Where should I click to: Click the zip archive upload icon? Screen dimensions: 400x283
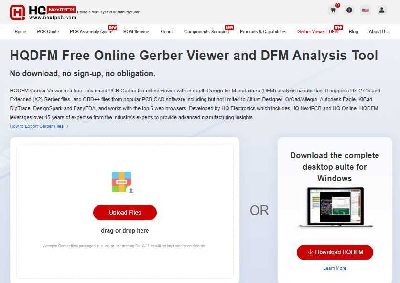123,183
